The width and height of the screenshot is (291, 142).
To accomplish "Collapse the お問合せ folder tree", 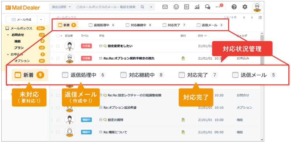I will [x=8, y=35].
